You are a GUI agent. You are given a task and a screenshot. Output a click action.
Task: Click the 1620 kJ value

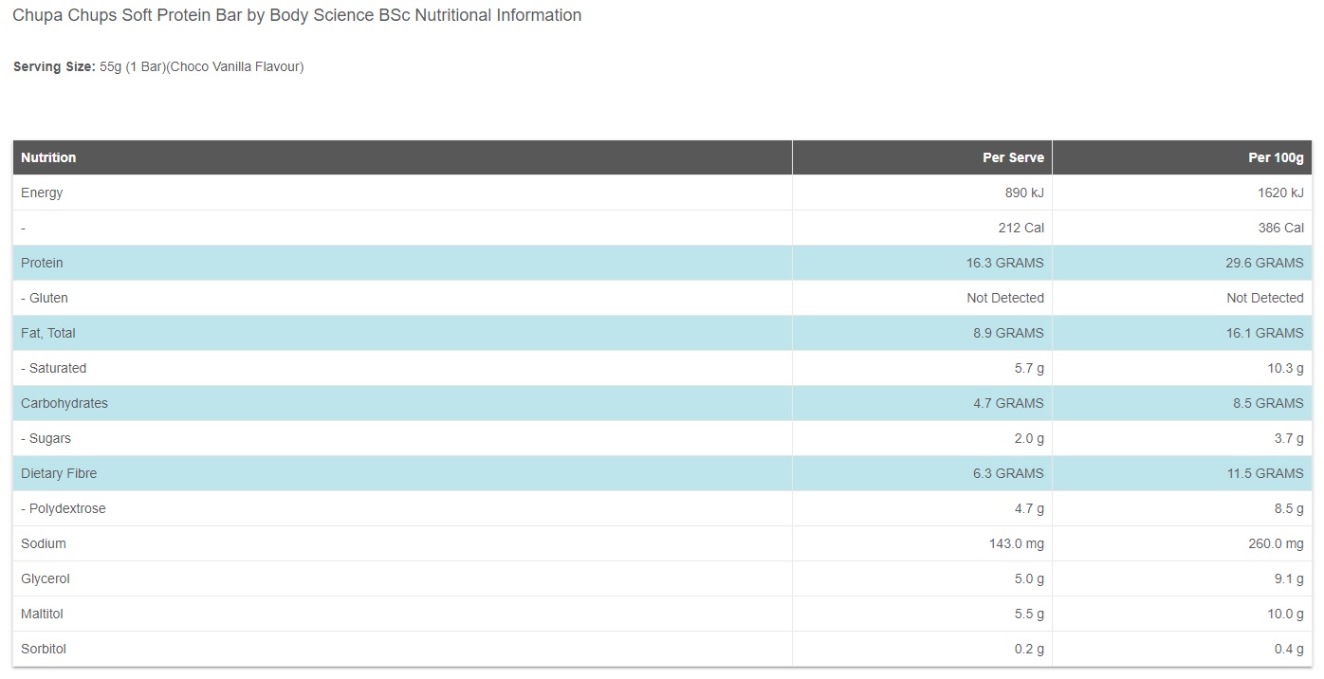pos(1280,193)
